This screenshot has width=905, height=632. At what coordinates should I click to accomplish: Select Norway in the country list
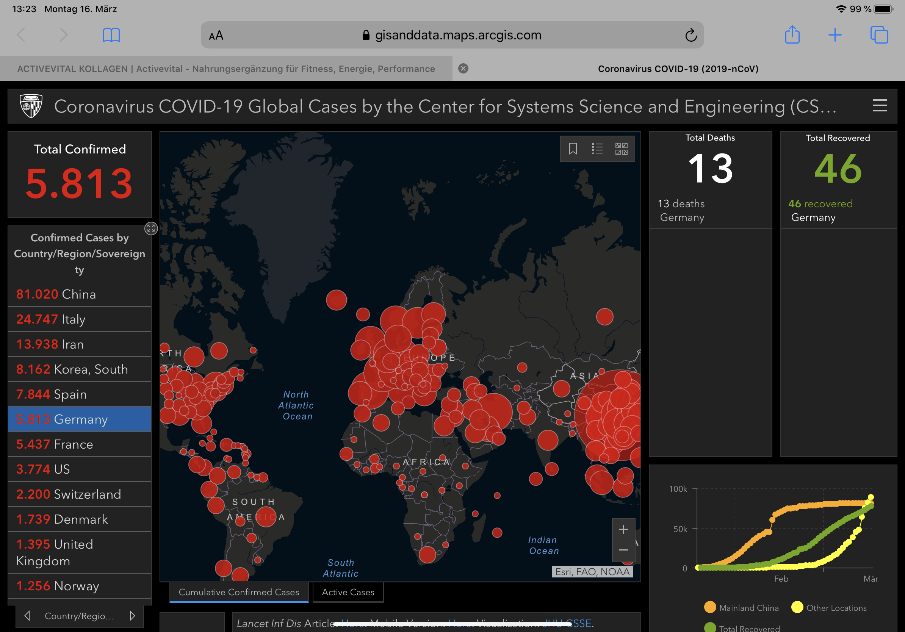80,586
